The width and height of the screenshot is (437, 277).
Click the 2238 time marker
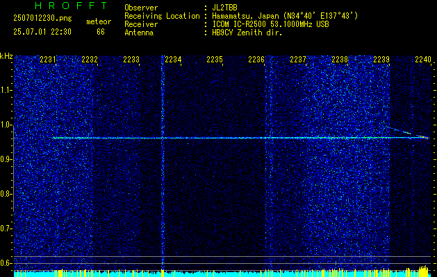[340, 60]
